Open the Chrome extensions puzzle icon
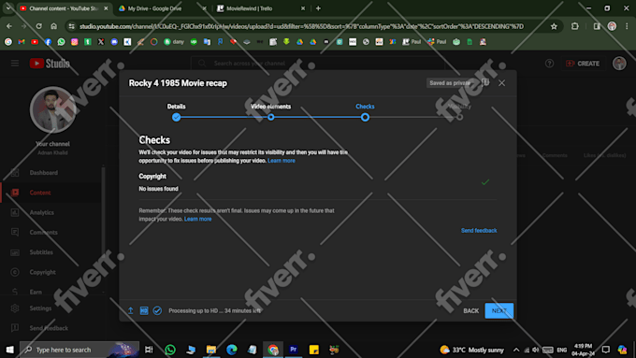636x358 pixels. click(575, 26)
